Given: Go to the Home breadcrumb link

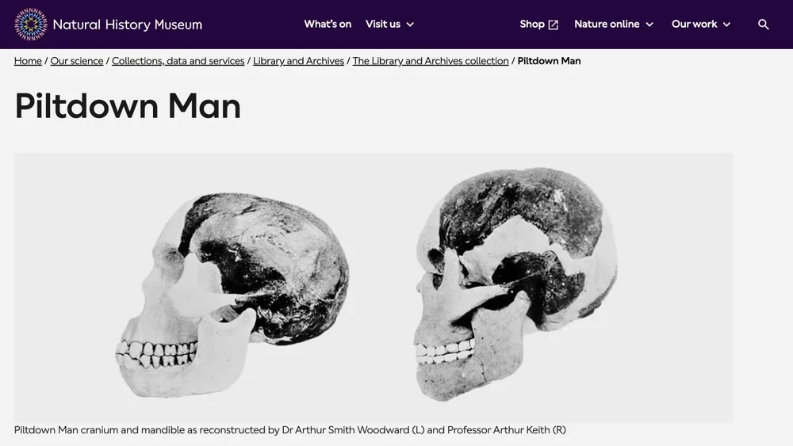Looking at the screenshot, I should [28, 61].
